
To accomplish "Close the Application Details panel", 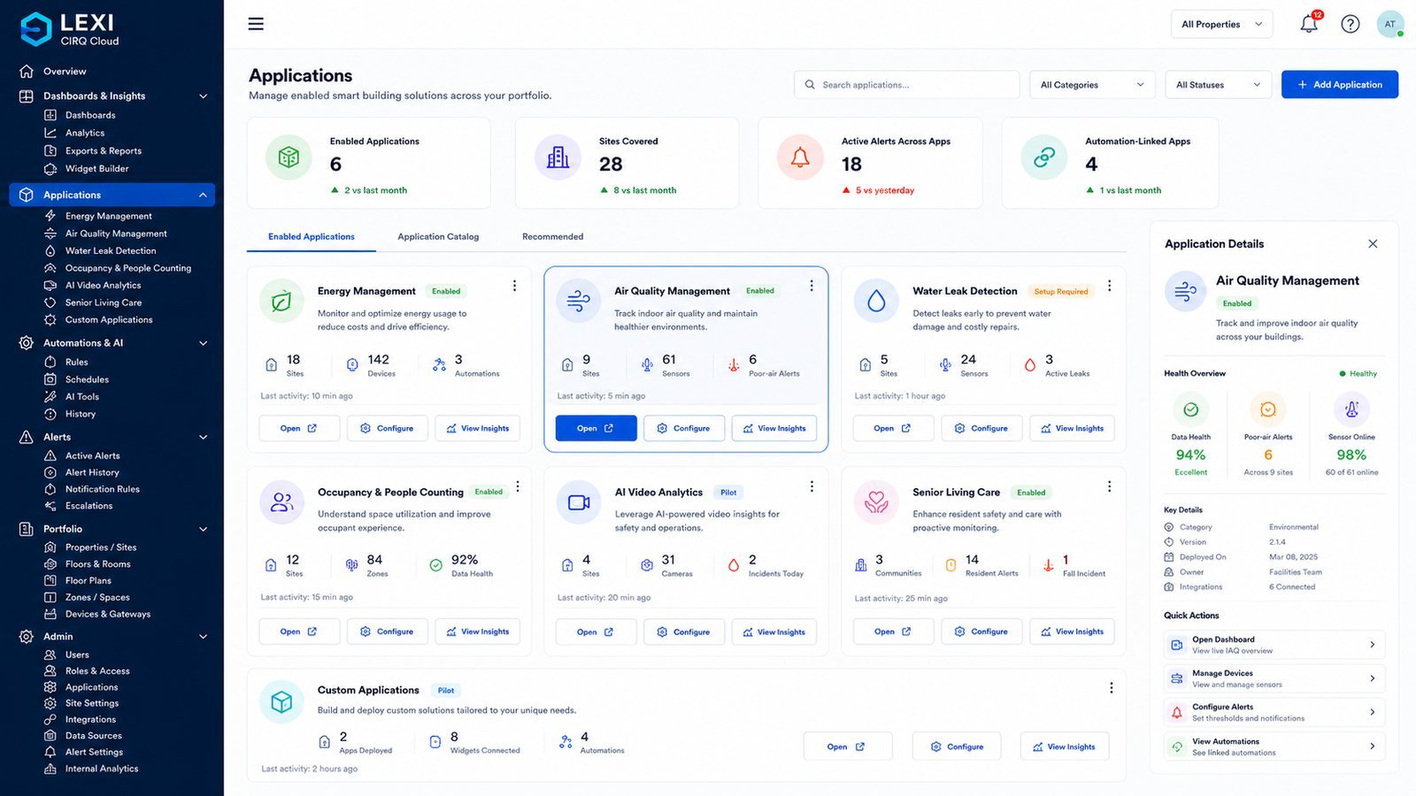I will 1373,244.
